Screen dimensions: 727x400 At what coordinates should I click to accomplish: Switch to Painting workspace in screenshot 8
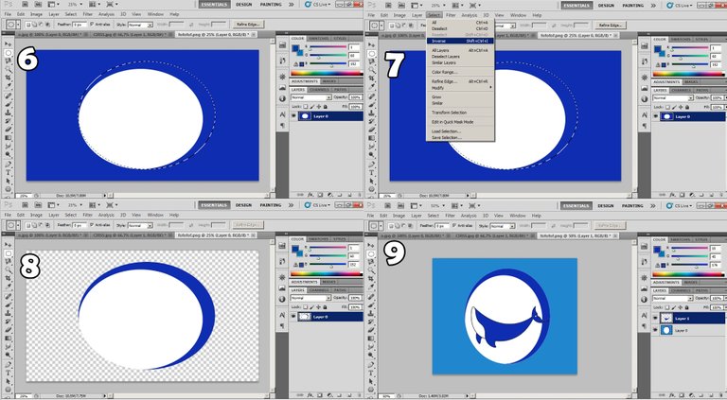click(x=271, y=204)
